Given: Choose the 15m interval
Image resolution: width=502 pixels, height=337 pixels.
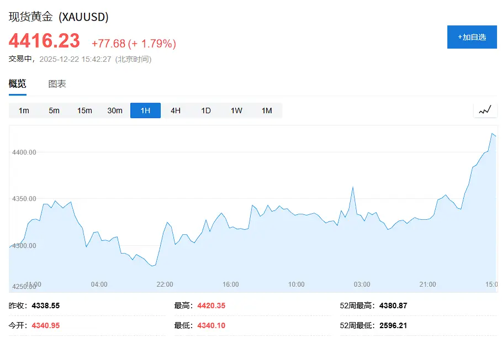Looking at the screenshot, I should [84, 110].
